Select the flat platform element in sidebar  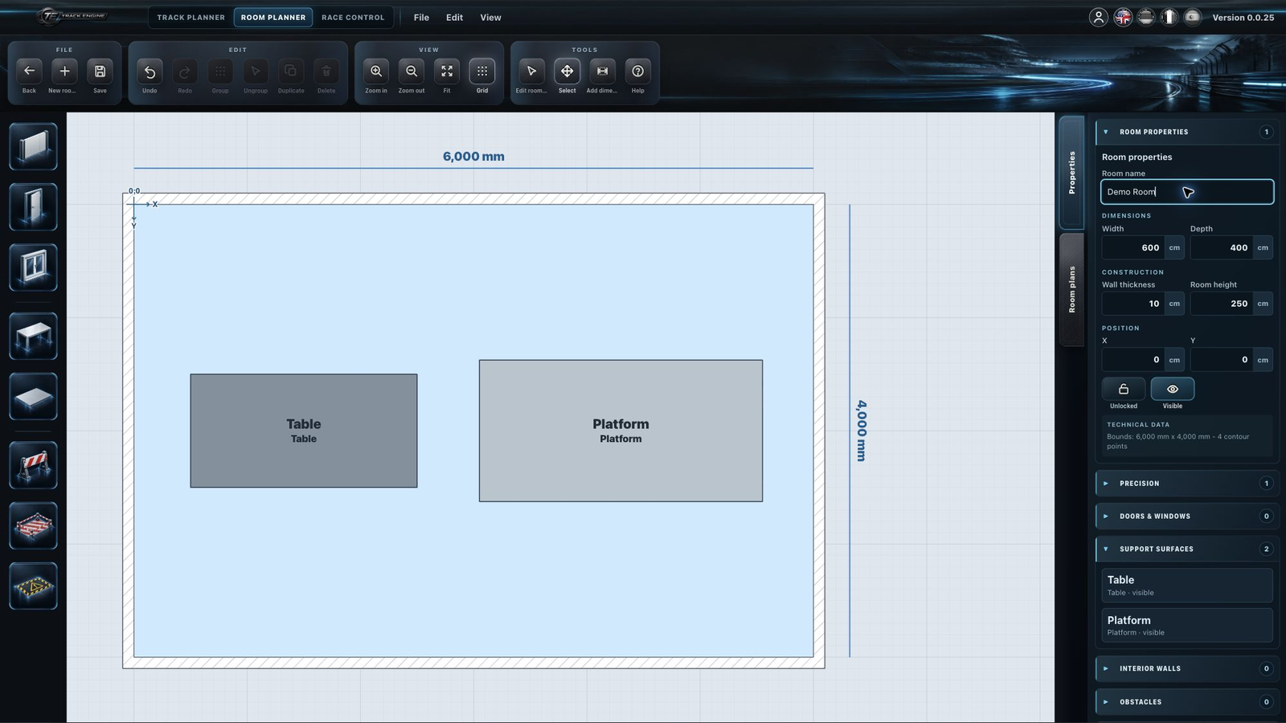(33, 396)
